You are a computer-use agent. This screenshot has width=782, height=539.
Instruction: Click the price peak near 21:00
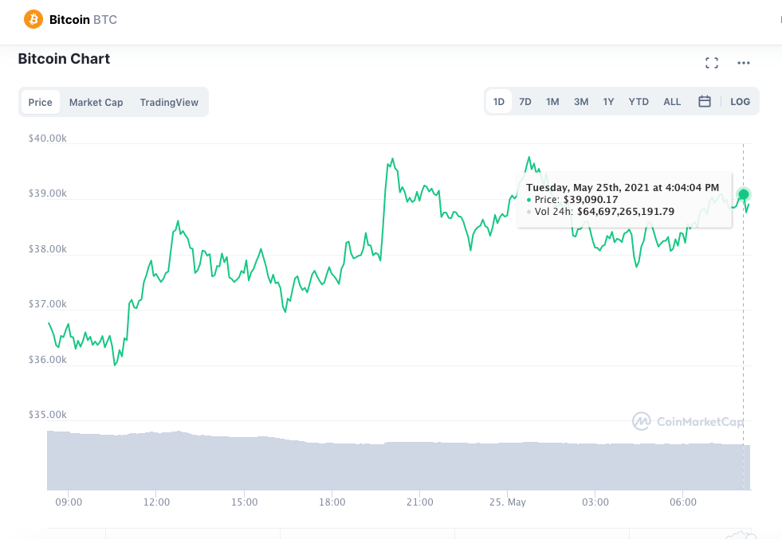coord(392,159)
